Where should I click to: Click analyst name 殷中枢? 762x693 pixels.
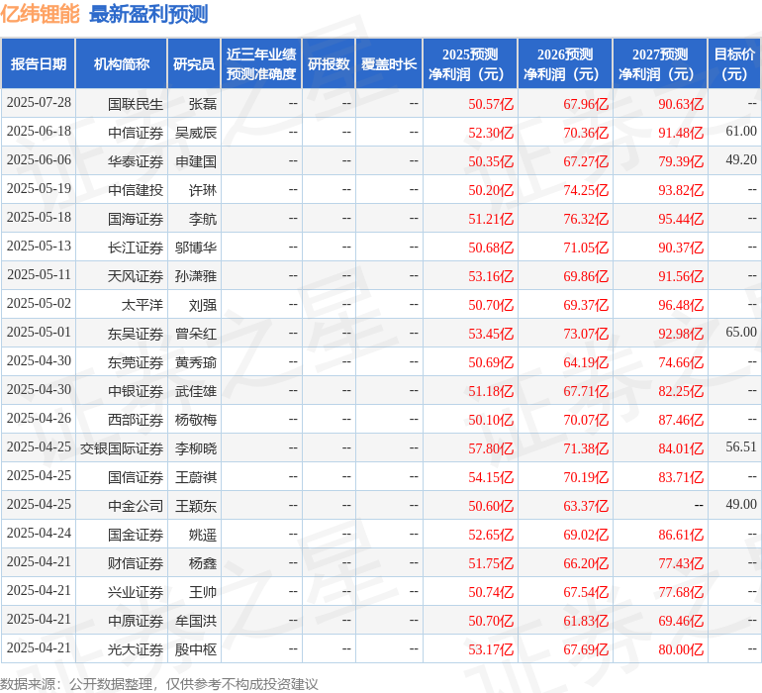tap(196, 648)
